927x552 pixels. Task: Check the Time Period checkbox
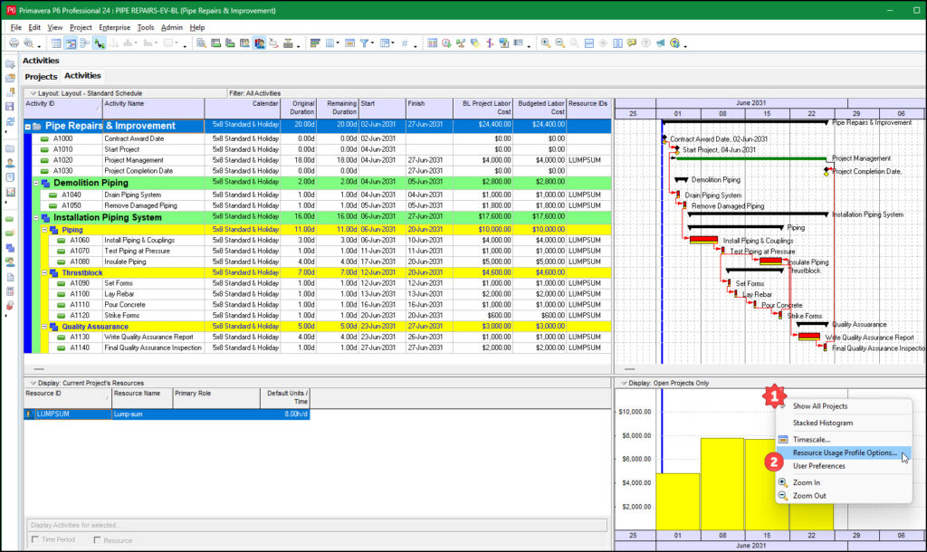[x=36, y=540]
